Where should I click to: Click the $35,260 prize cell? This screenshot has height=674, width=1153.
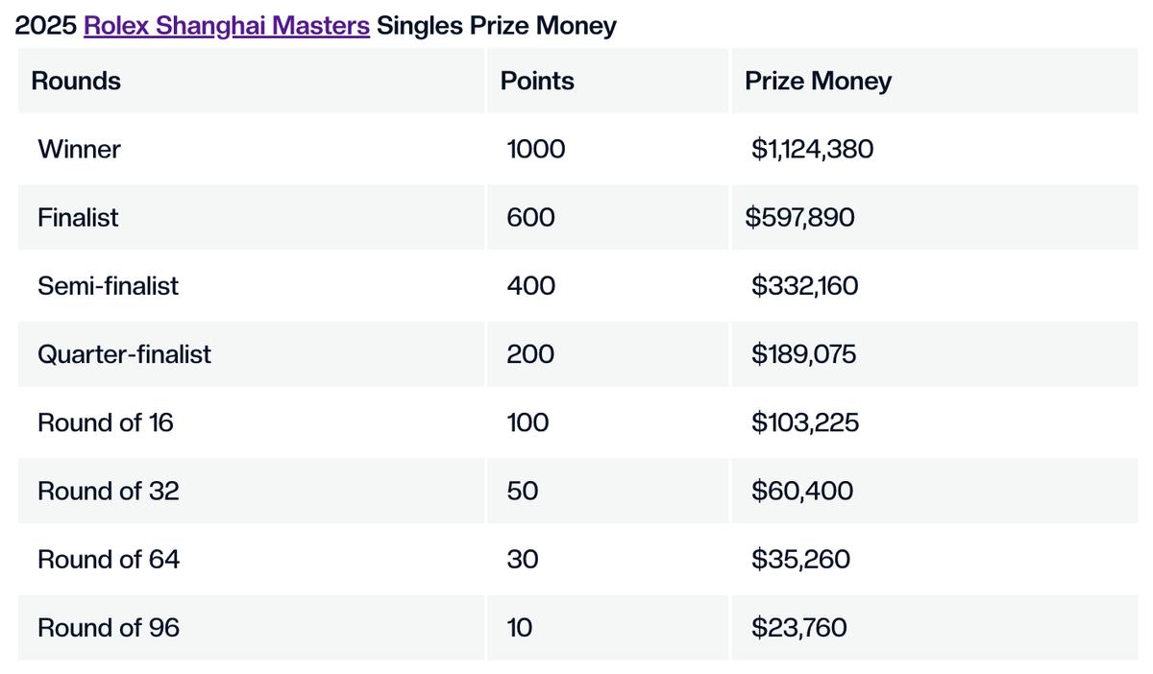800,560
